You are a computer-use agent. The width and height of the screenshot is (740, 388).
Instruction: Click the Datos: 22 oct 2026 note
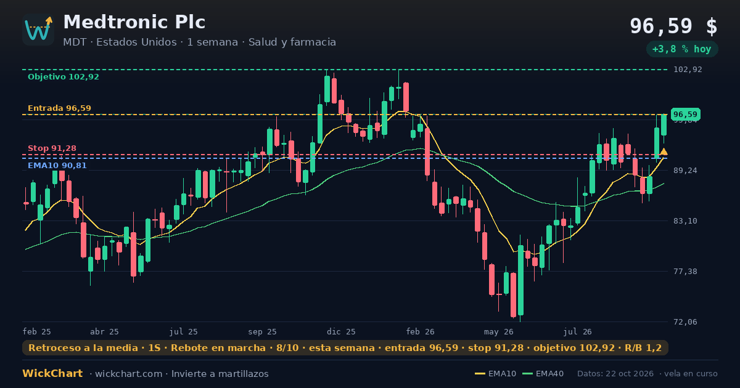615,374
